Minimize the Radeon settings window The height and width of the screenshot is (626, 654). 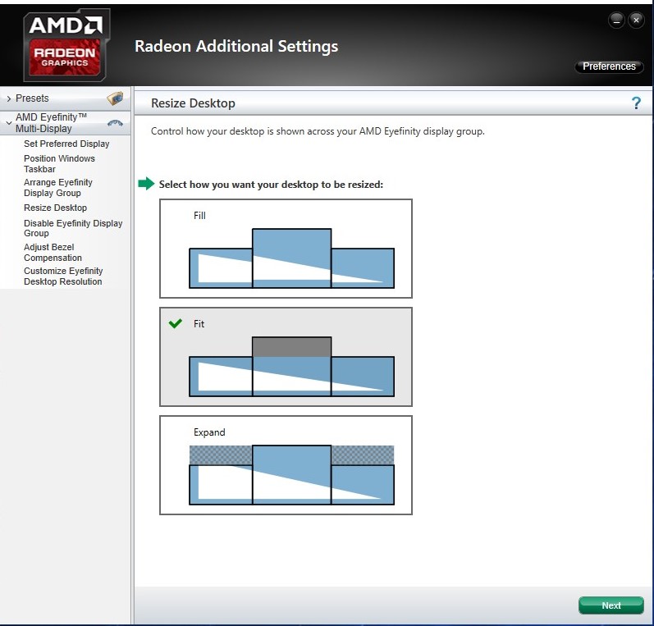click(x=615, y=20)
